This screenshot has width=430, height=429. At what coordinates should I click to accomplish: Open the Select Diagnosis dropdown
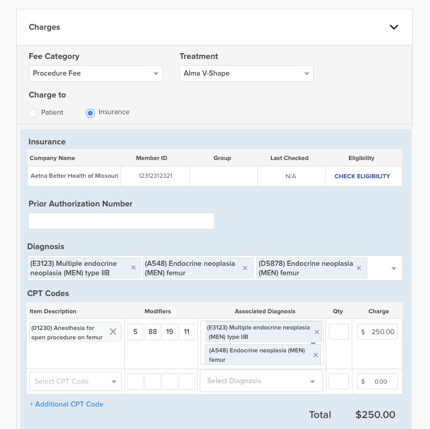261,381
